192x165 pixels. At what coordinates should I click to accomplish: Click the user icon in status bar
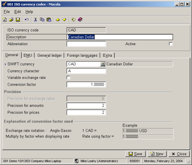(x=77, y=161)
